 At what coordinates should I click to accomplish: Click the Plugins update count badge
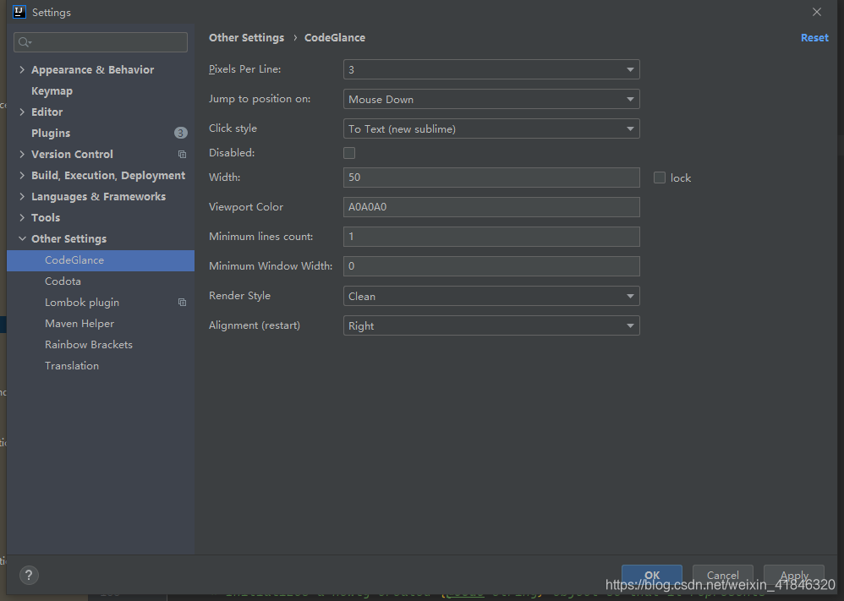click(181, 133)
